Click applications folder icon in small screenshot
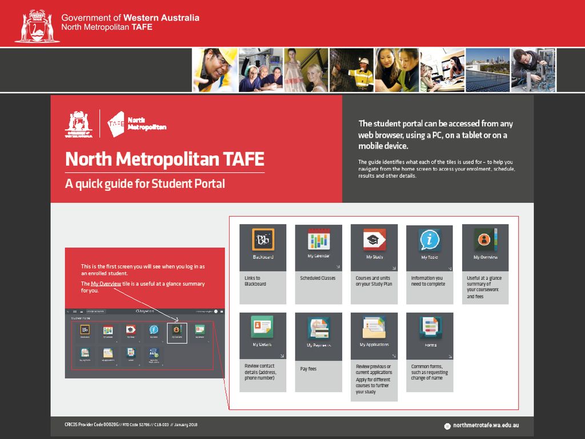This screenshot has width=585, height=439. click(108, 353)
